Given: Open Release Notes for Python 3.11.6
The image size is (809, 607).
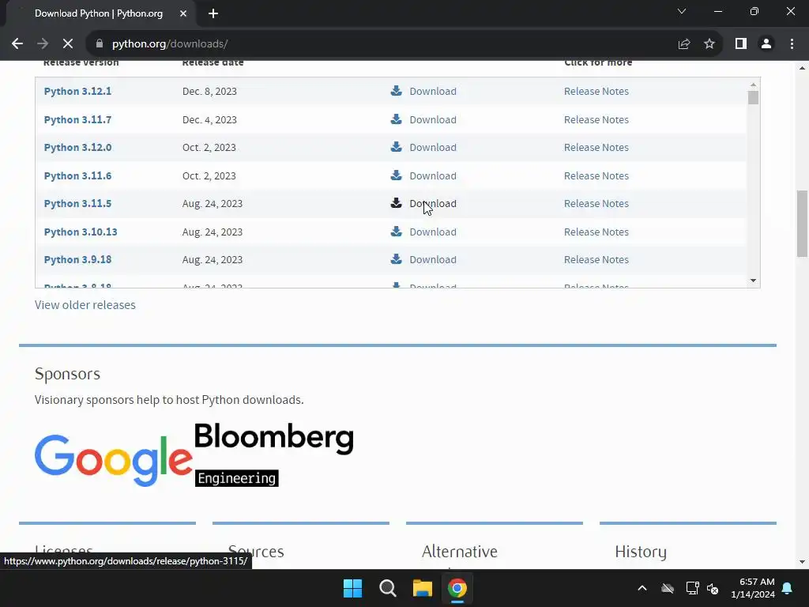Looking at the screenshot, I should [596, 176].
